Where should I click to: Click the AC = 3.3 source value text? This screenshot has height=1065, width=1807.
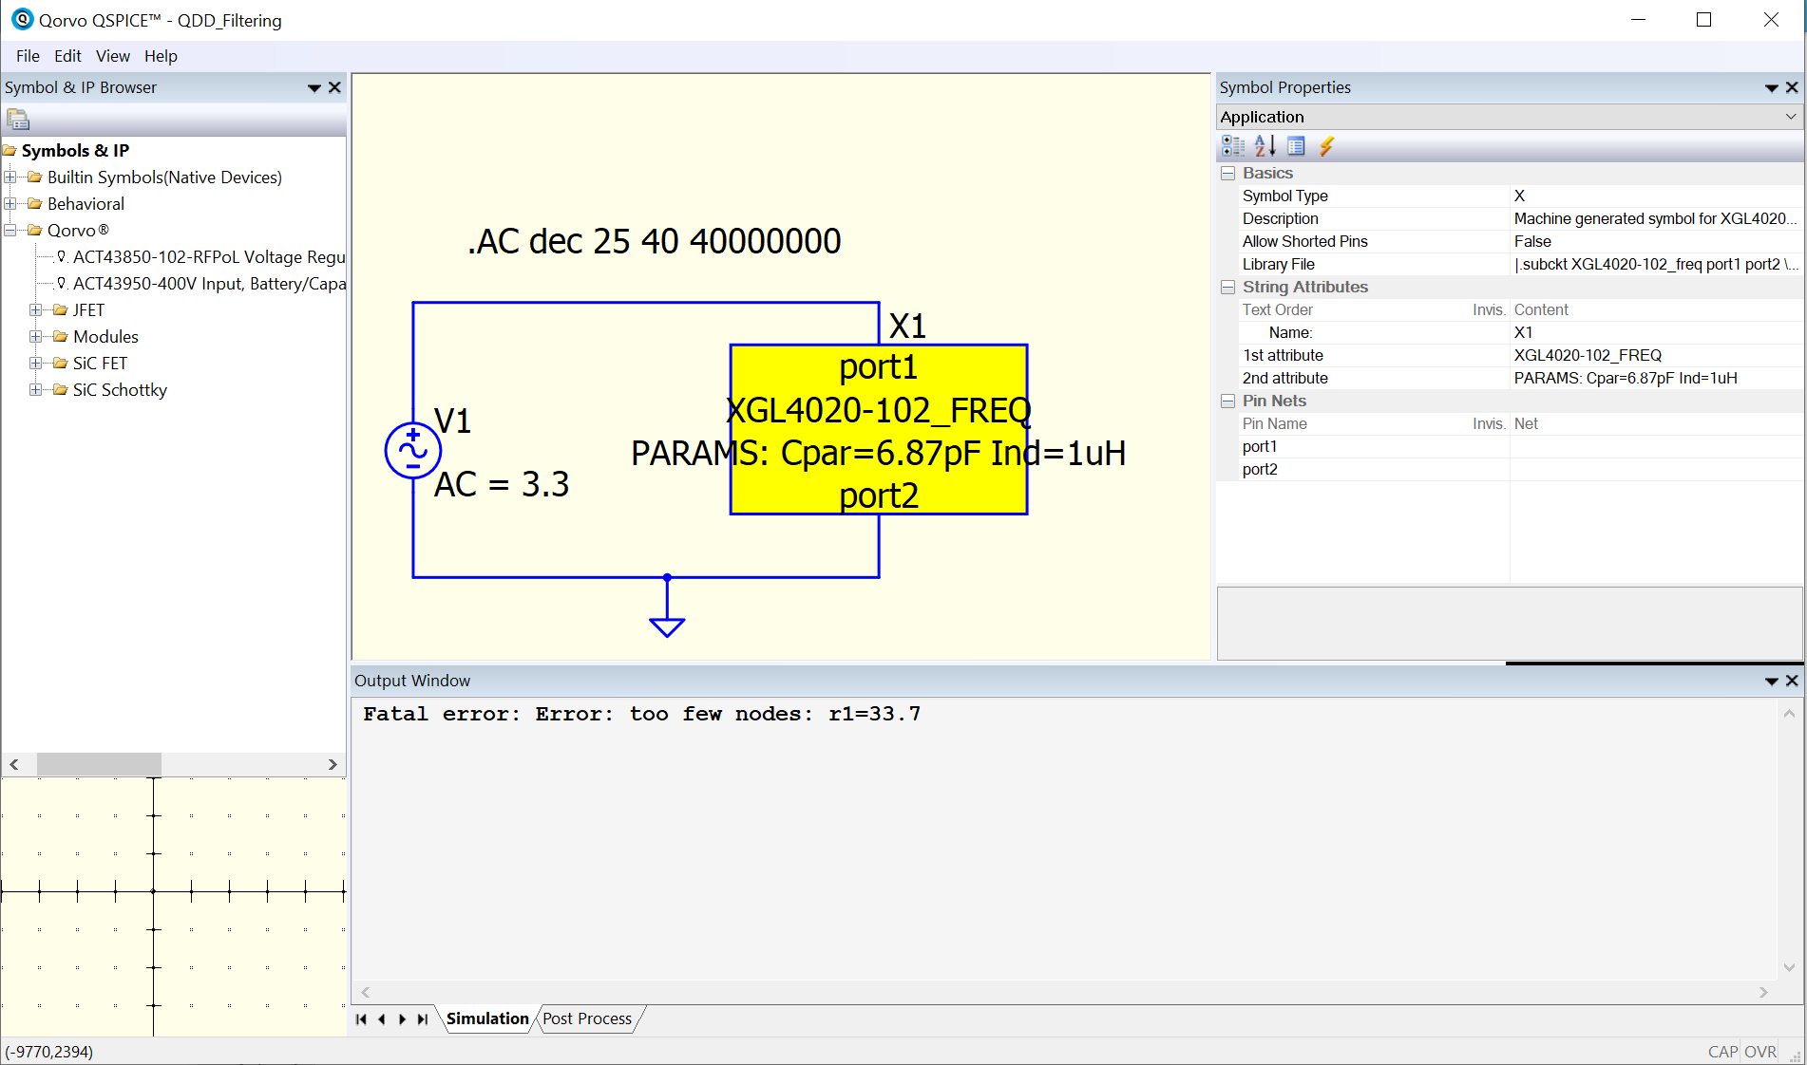[x=502, y=484]
